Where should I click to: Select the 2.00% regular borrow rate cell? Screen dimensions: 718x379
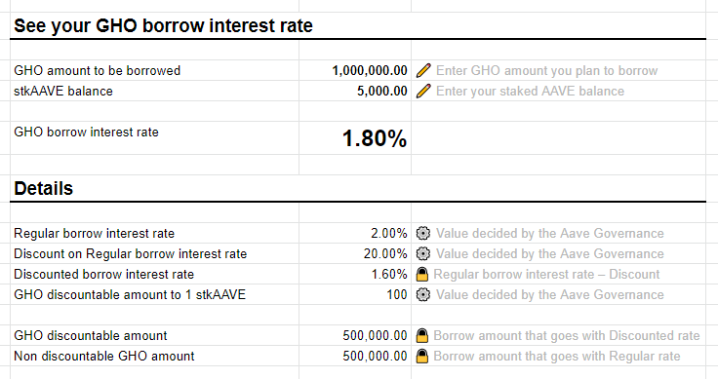(x=355, y=233)
